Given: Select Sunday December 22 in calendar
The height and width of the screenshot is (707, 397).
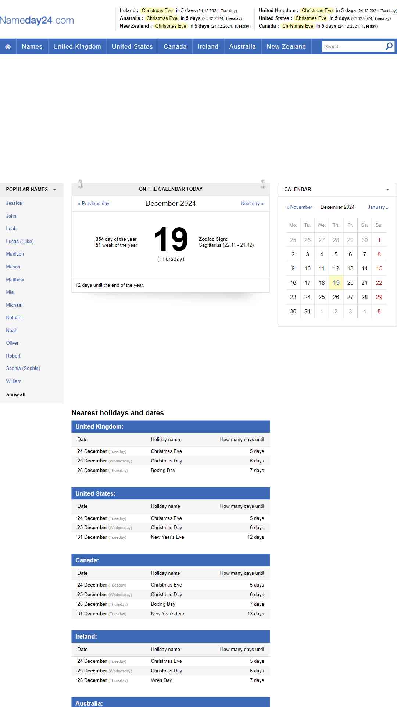Looking at the screenshot, I should 379,283.
